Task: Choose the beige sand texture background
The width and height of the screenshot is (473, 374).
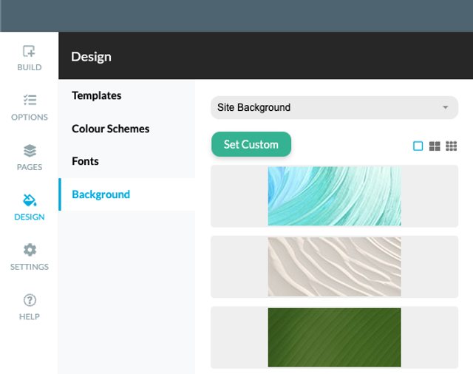Action: coord(334,267)
